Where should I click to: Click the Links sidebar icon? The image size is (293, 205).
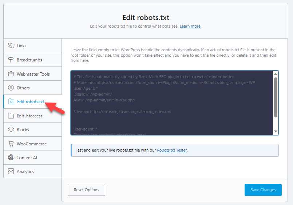point(11,46)
